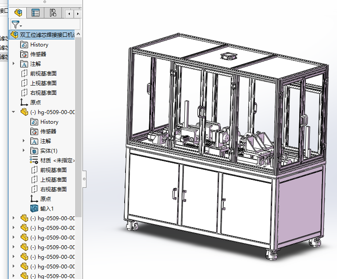The image size is (337, 279).
Task: Click the top-level 前视基准面 label
Action: pos(43,74)
